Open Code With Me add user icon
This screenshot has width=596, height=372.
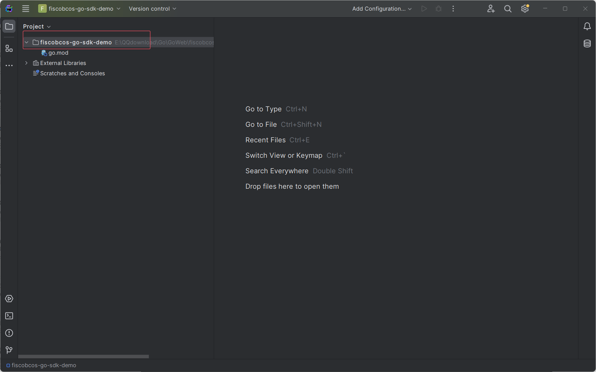click(491, 9)
